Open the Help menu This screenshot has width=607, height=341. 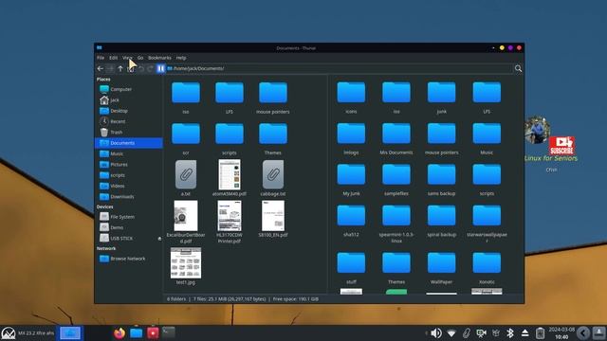click(181, 58)
